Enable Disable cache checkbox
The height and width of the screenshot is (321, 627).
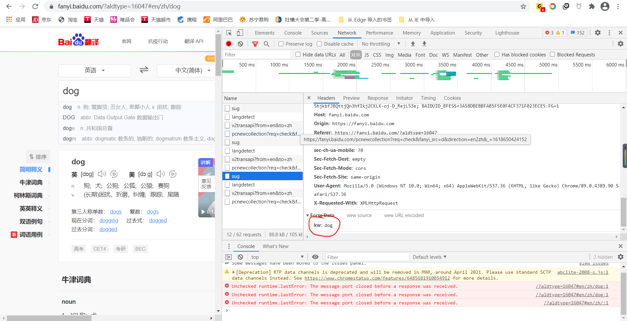[x=319, y=44]
